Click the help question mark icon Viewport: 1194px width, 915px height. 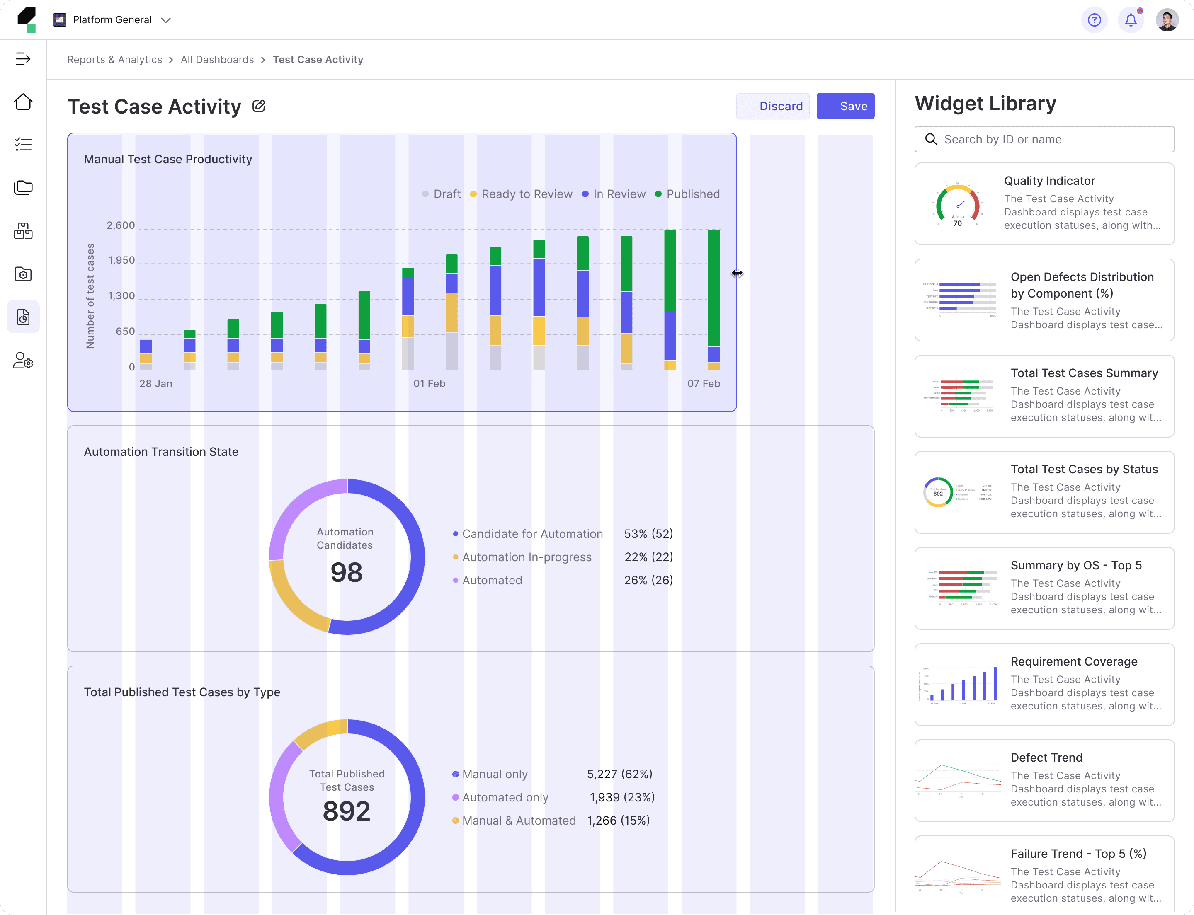[x=1094, y=20]
